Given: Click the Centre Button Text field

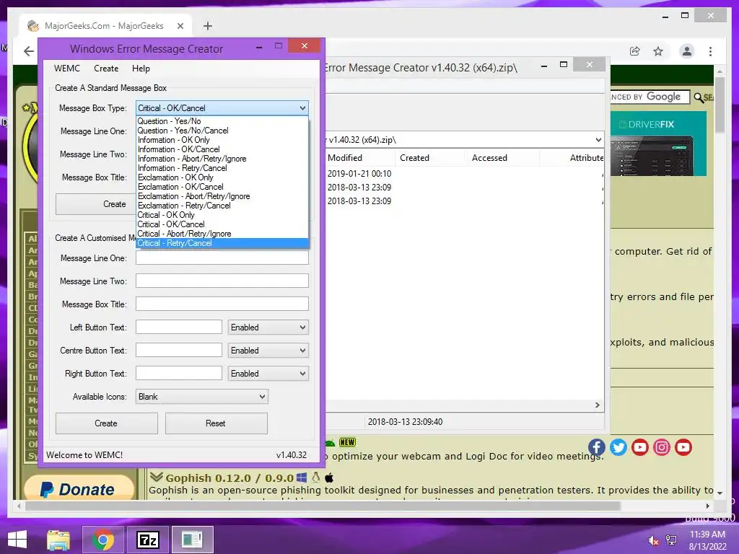Looking at the screenshot, I should pos(179,350).
